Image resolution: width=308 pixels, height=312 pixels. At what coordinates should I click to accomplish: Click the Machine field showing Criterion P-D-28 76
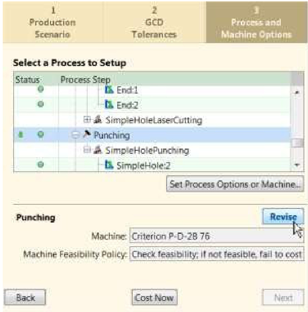pos(216,236)
